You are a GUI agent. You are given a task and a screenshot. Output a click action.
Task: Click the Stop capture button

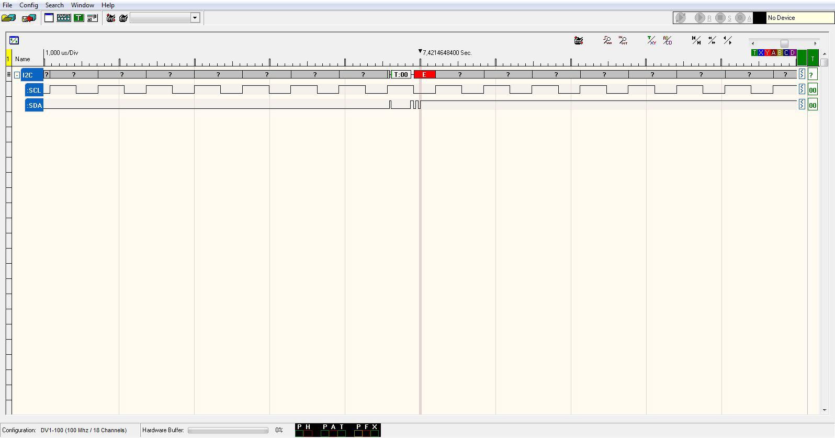tap(720, 18)
